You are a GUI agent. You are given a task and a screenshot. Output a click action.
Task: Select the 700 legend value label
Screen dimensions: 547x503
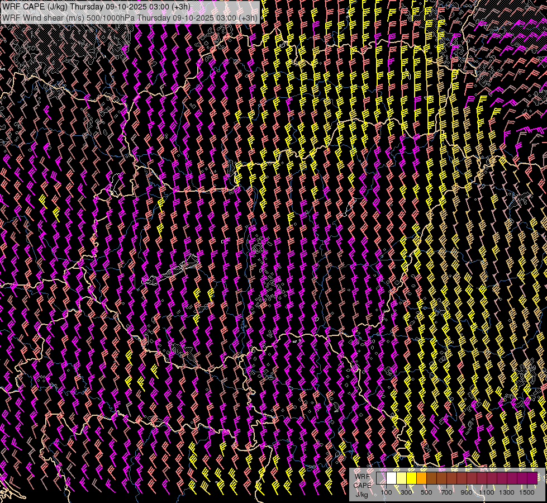pyautogui.click(x=446, y=492)
